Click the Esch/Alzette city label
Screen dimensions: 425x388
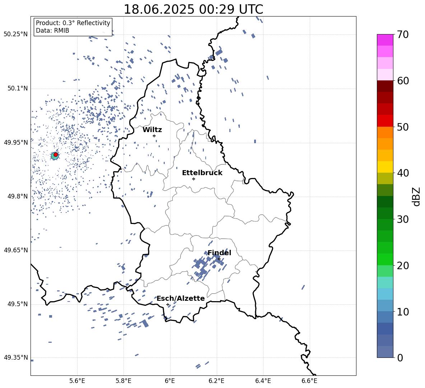[181, 298]
